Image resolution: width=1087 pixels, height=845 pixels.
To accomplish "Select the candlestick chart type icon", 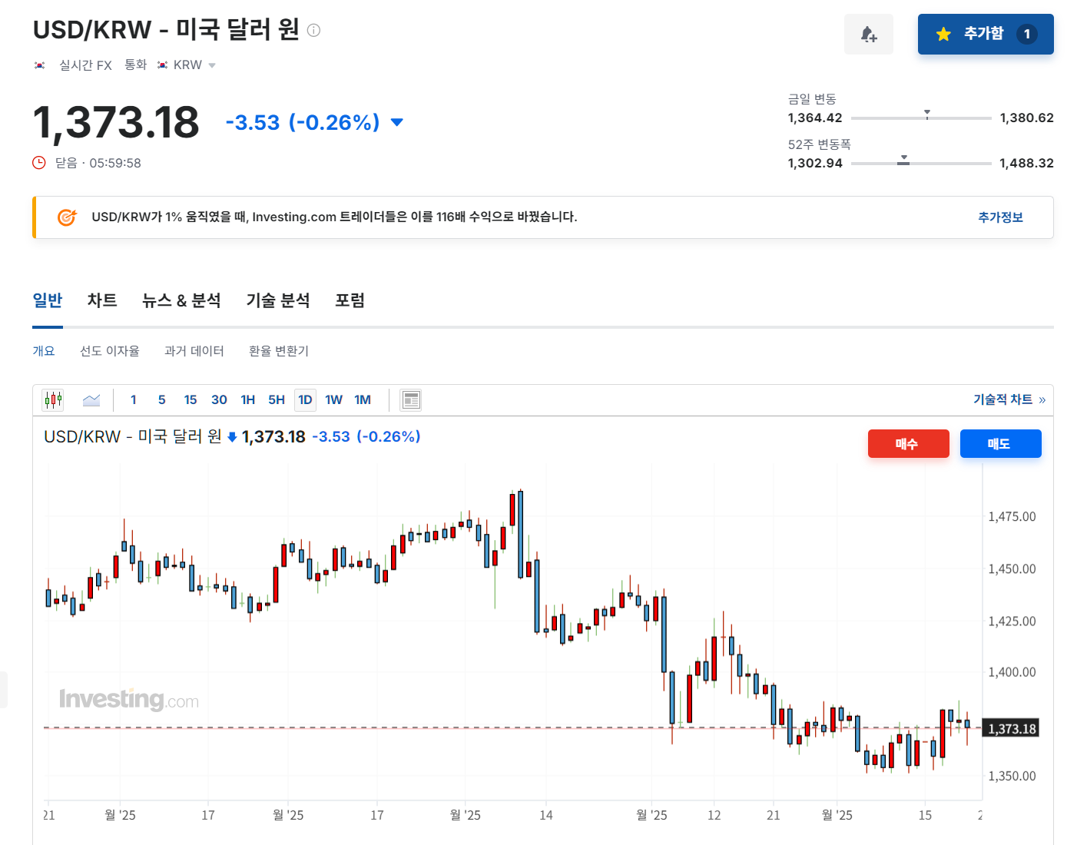I will click(x=52, y=399).
